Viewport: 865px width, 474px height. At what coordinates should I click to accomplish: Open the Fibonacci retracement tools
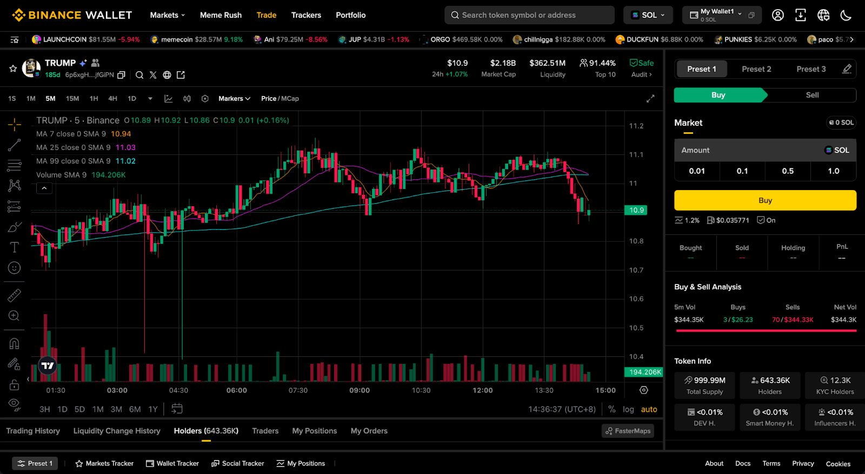[15, 165]
